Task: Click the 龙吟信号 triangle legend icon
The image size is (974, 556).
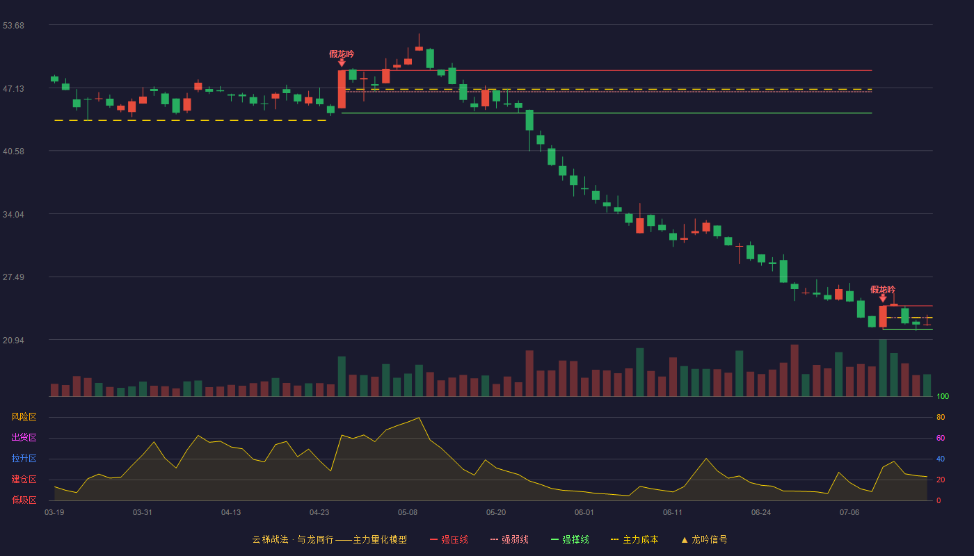Action: [685, 539]
